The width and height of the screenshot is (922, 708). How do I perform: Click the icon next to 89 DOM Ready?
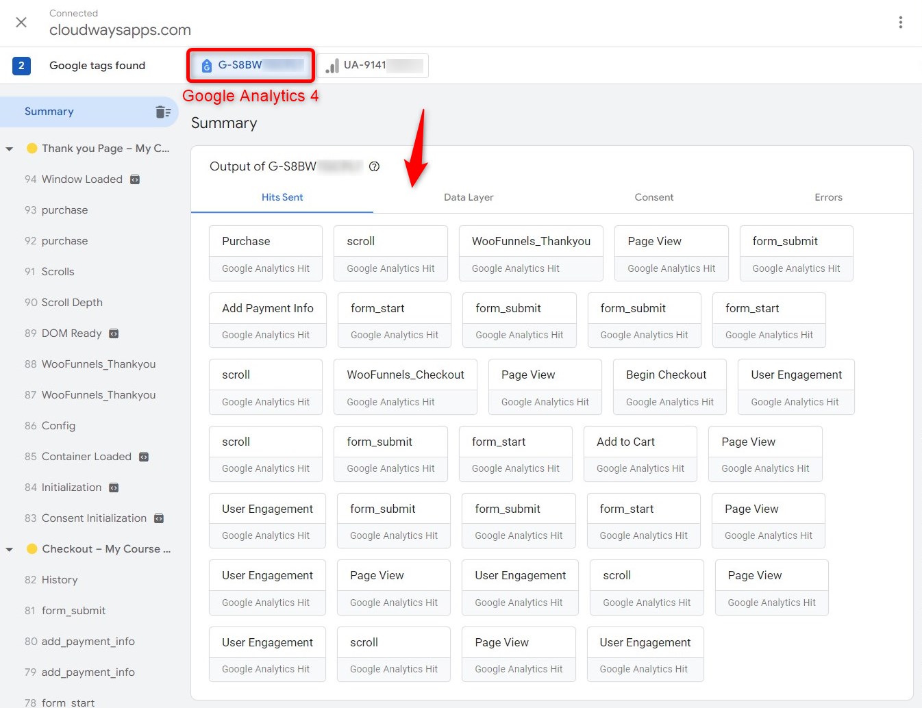point(112,333)
